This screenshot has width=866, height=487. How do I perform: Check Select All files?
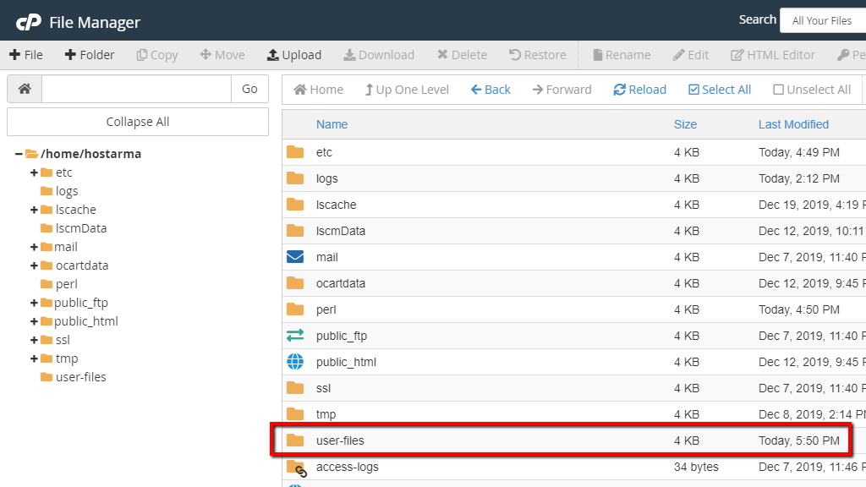(720, 90)
